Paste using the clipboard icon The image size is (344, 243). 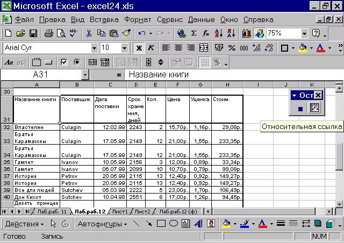(x=113, y=33)
